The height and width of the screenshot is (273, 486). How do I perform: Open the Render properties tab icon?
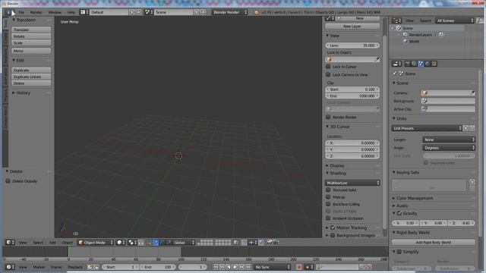coord(408,64)
